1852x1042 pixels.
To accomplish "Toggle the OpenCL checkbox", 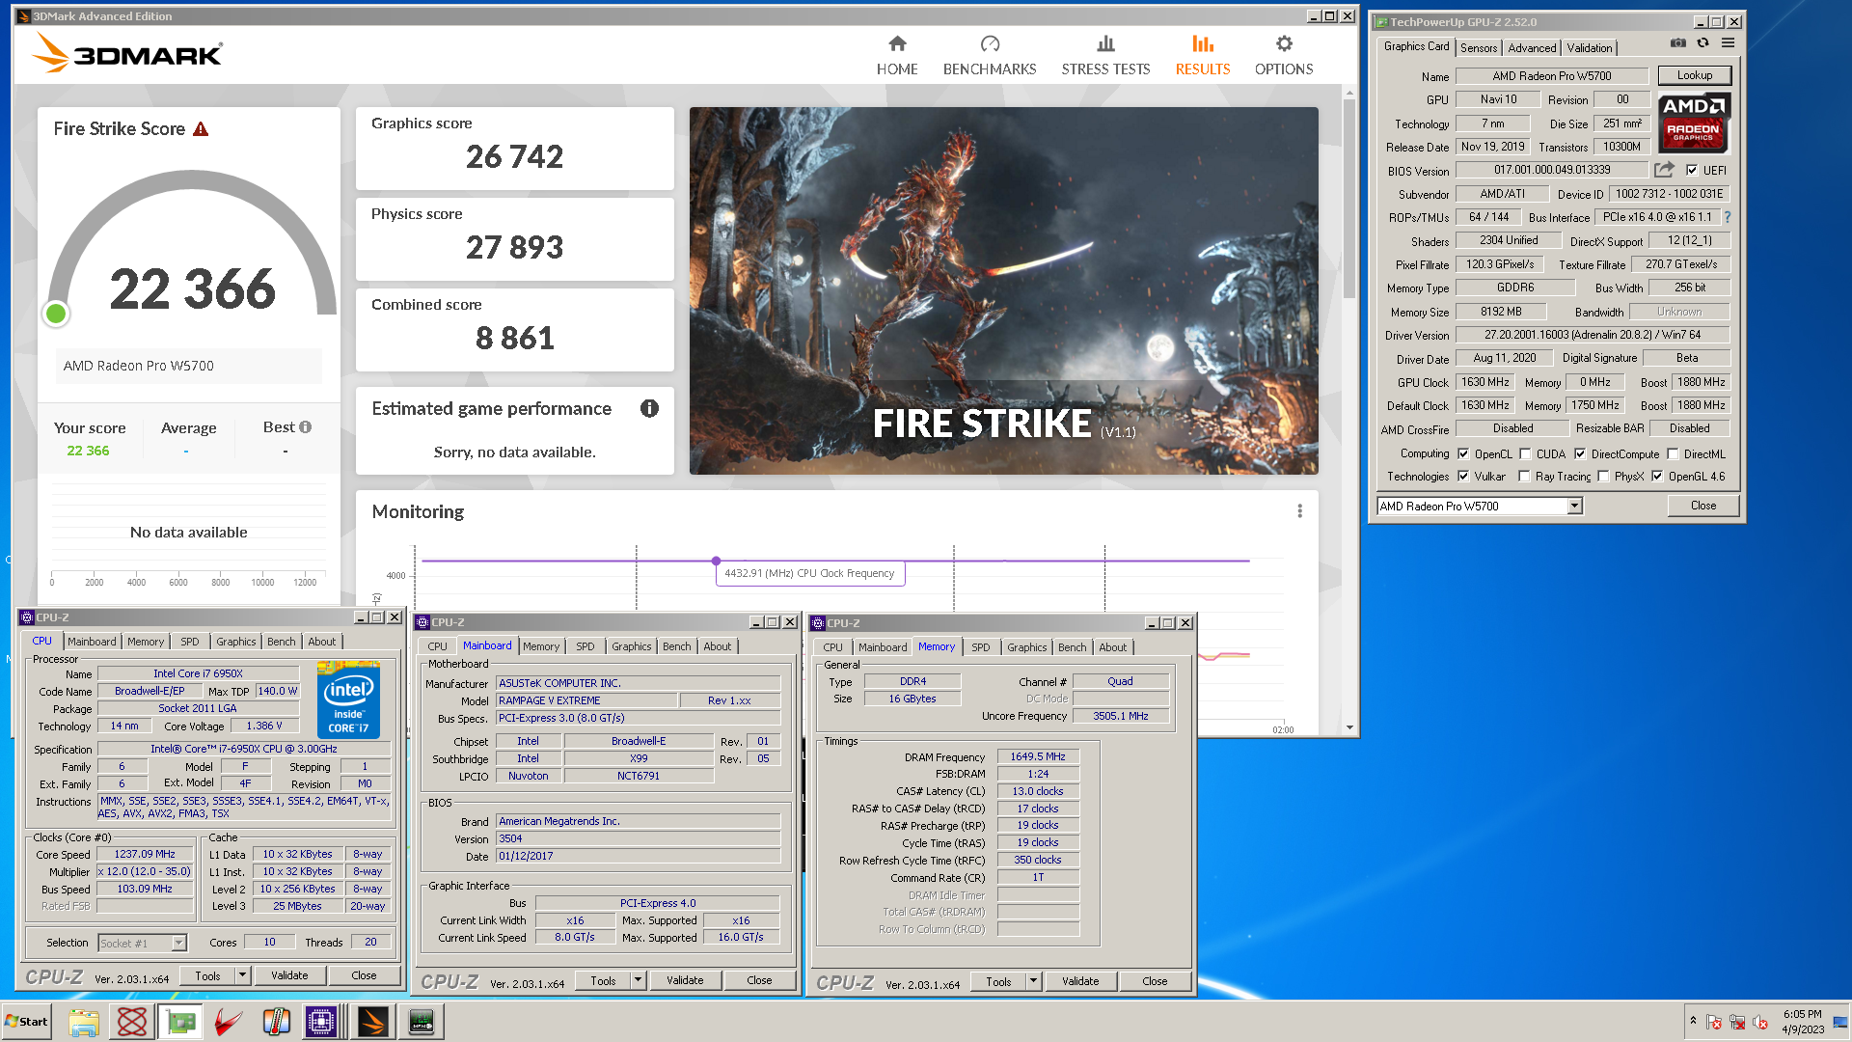I will (x=1464, y=453).
